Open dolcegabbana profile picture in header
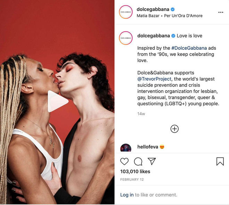The height and width of the screenshot is (205, 229). coord(126,12)
